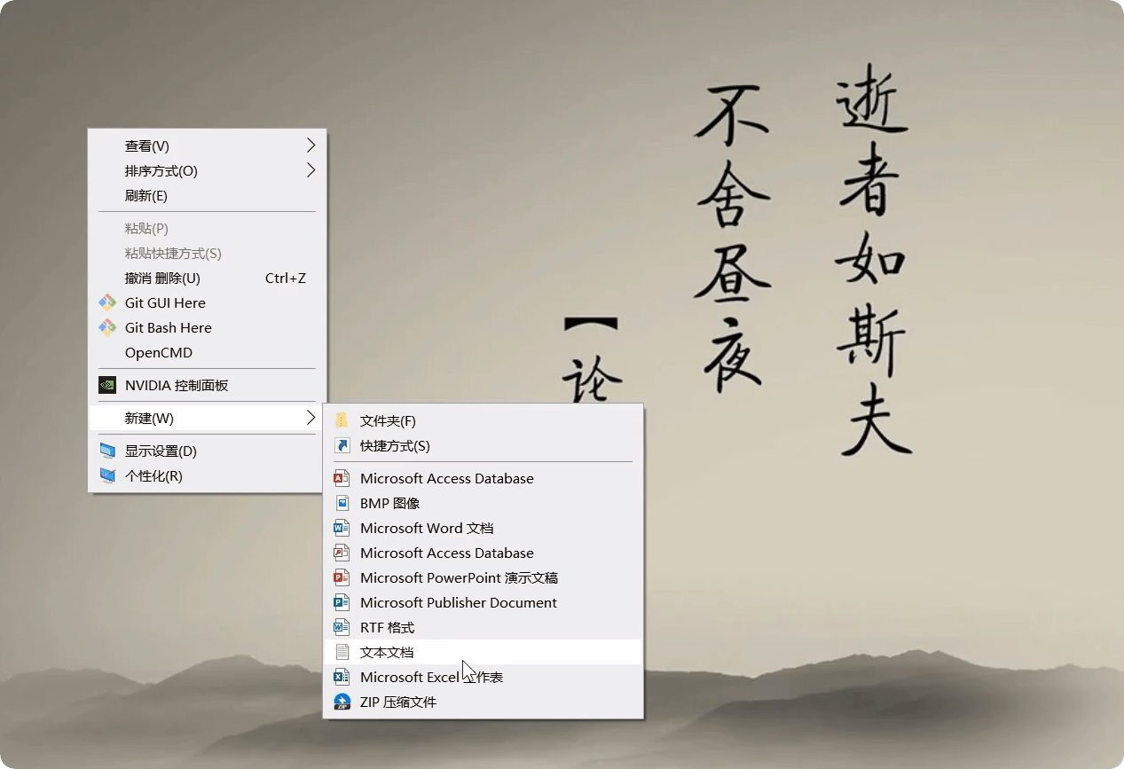Expand the 查看(V) submenu arrow
Image resolution: width=1124 pixels, height=769 pixels.
click(310, 145)
